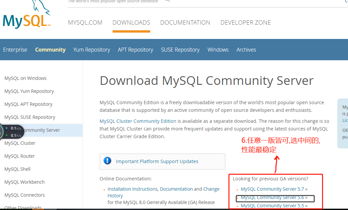Click the Online Documentation label

(126, 179)
